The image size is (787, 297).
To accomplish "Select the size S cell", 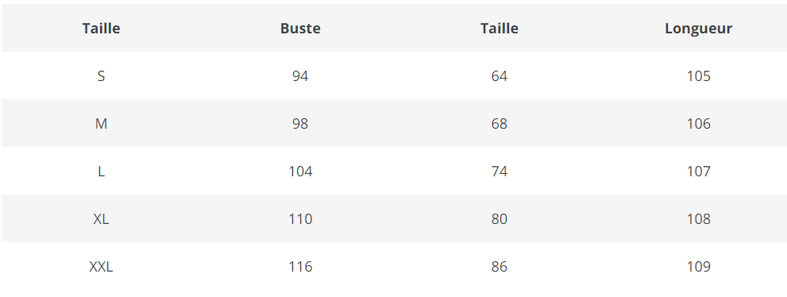I will (x=101, y=76).
